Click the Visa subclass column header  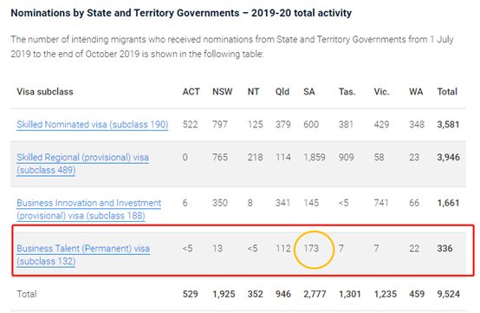45,92
